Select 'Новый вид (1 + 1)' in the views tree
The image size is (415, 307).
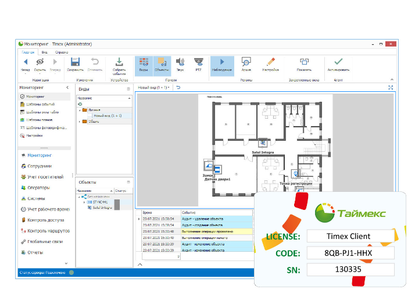pos(108,116)
